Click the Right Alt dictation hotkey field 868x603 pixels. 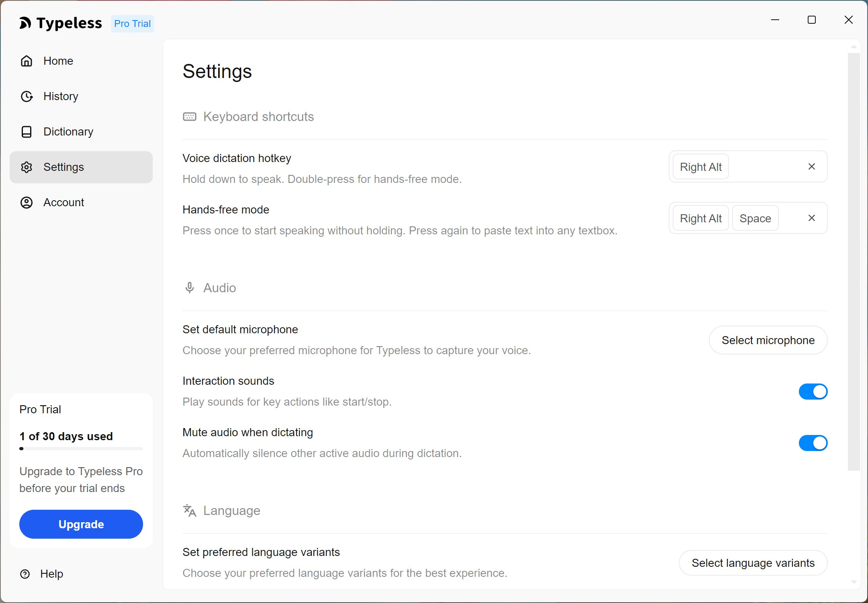click(700, 166)
